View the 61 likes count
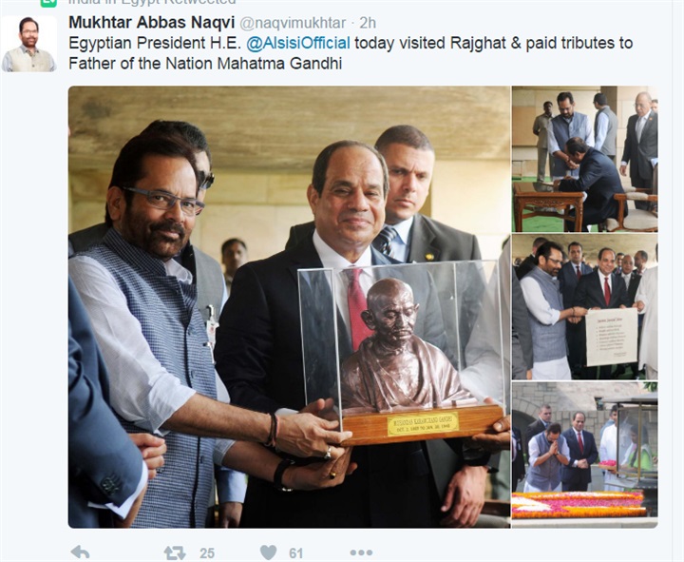The height and width of the screenshot is (562, 684). [x=295, y=553]
